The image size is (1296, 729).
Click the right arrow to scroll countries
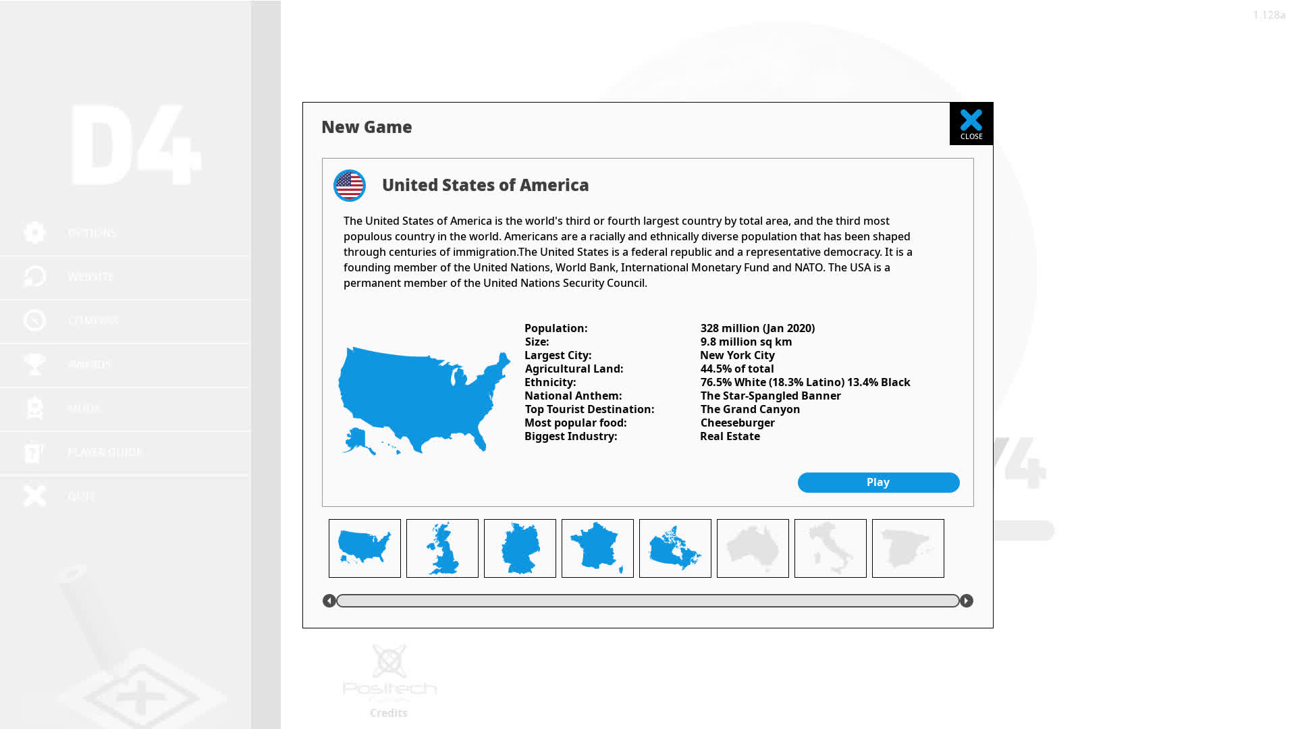967,600
